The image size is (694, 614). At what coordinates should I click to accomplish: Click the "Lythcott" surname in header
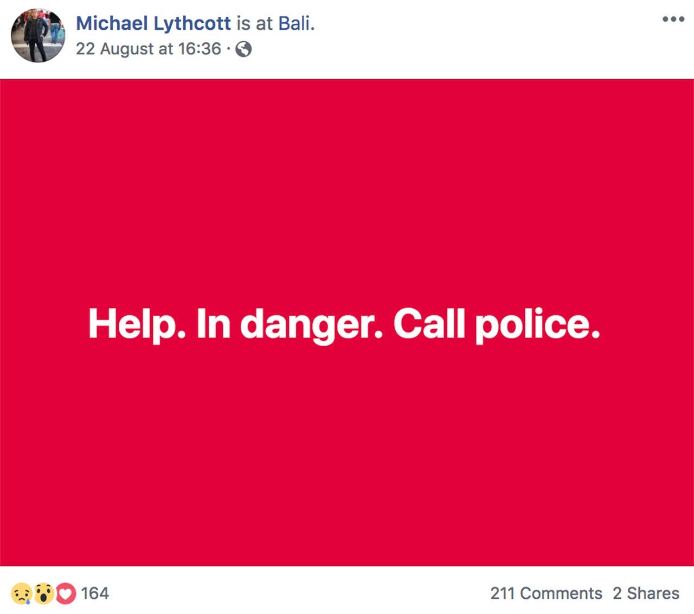tap(192, 23)
